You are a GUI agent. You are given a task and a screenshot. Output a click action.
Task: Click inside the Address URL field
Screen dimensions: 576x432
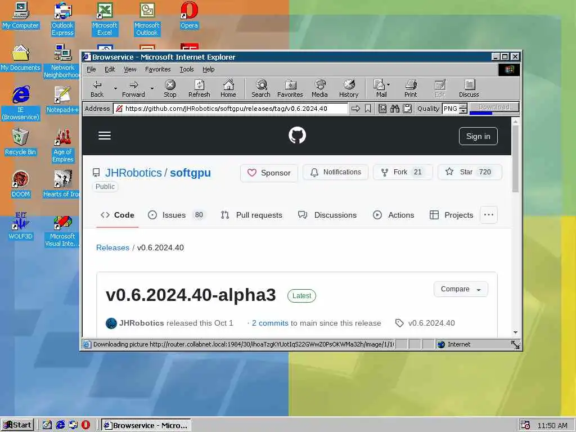tap(231, 109)
